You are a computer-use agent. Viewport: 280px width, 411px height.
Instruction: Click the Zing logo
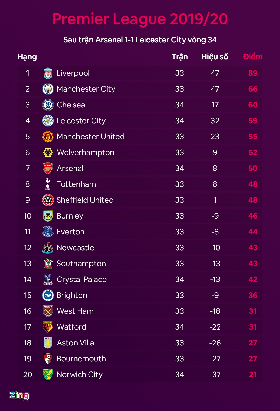(x=19, y=396)
